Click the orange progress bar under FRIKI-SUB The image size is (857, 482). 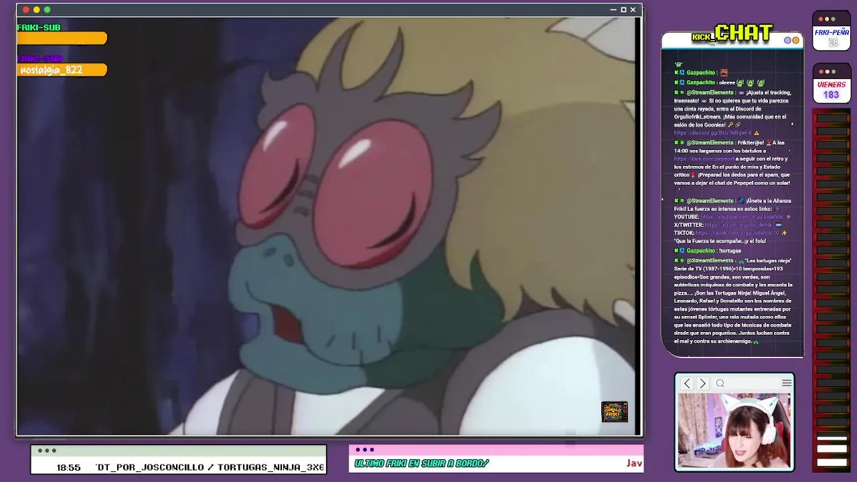(62, 39)
